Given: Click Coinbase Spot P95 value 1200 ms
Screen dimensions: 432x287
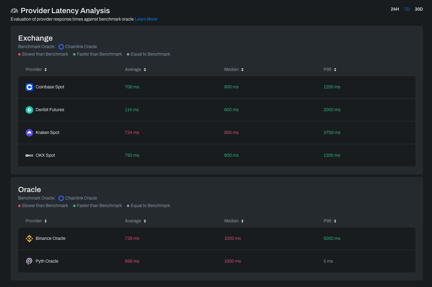Looking at the screenshot, I should click(332, 87).
